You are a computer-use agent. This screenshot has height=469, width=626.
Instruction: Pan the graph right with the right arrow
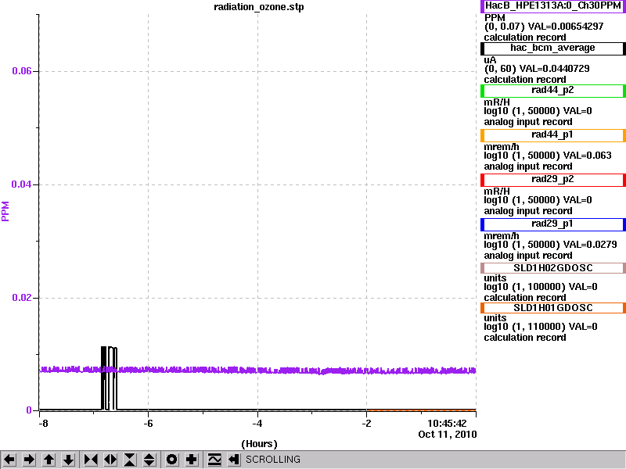[29, 460]
